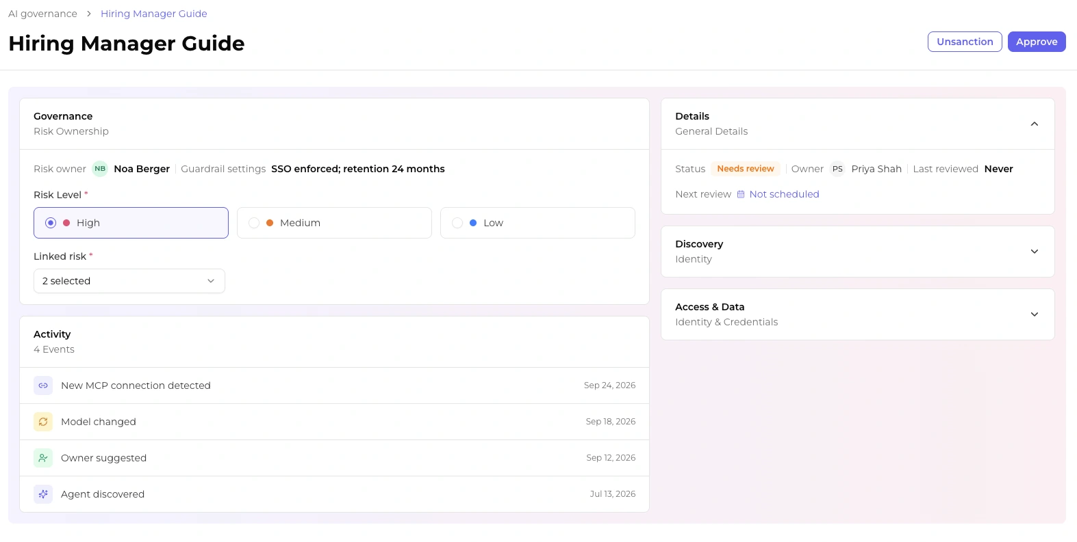Click the Priya Shah owner name
The image size is (1077, 542).
tap(876, 169)
